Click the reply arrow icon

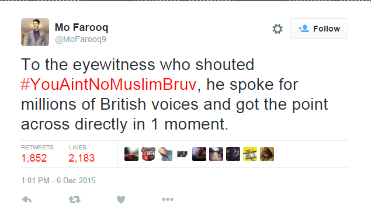click(27, 200)
